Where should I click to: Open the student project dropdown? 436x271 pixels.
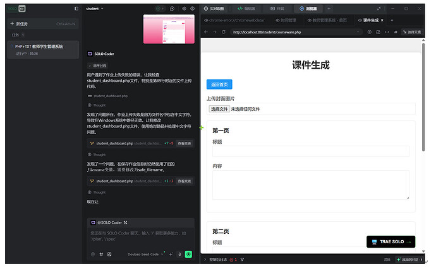pos(95,9)
